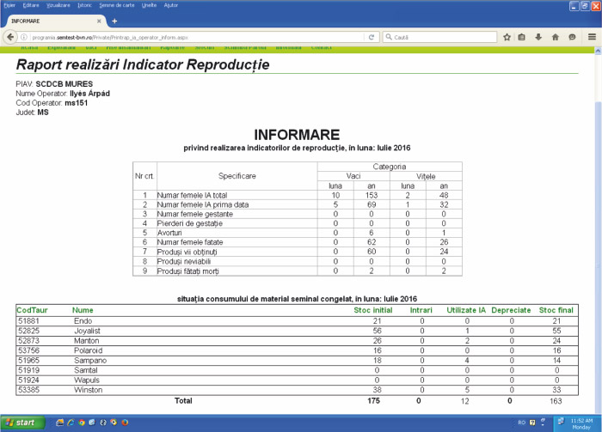
Task: Click the operator code ms151
Action: click(76, 103)
